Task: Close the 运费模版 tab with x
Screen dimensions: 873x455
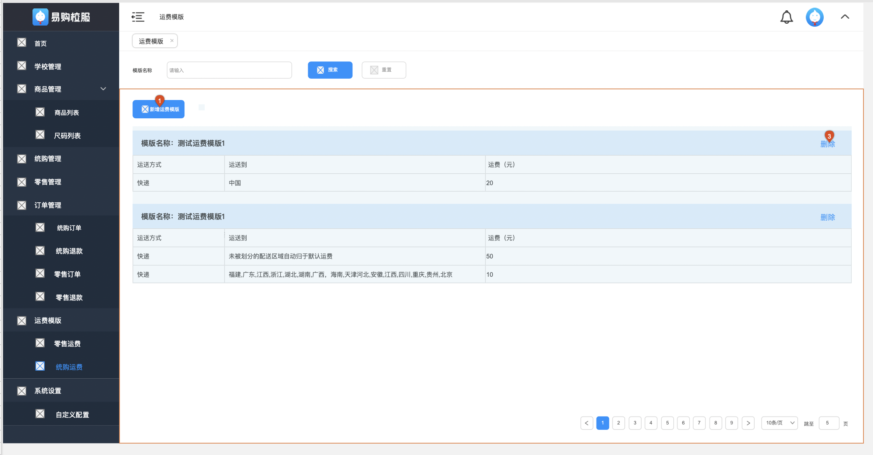Action: [x=172, y=40]
